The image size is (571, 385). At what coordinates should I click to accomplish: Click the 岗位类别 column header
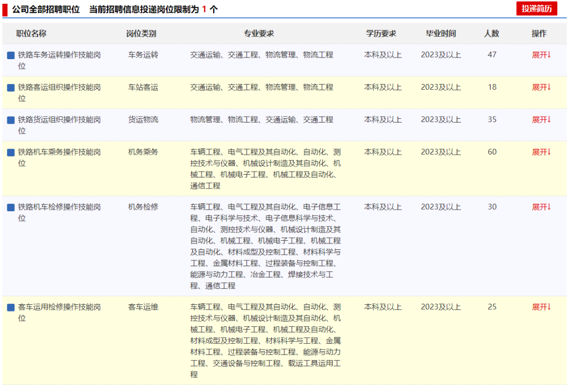coord(141,33)
